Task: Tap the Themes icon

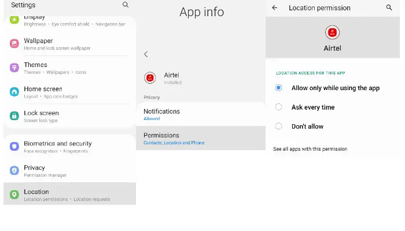Action: click(x=14, y=68)
